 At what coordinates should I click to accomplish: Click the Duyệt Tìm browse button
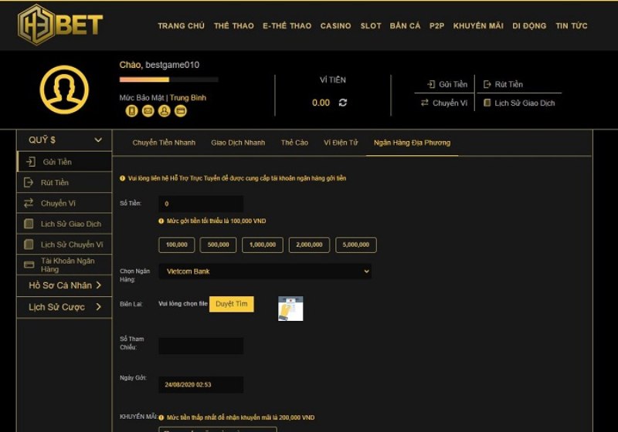pos(231,304)
